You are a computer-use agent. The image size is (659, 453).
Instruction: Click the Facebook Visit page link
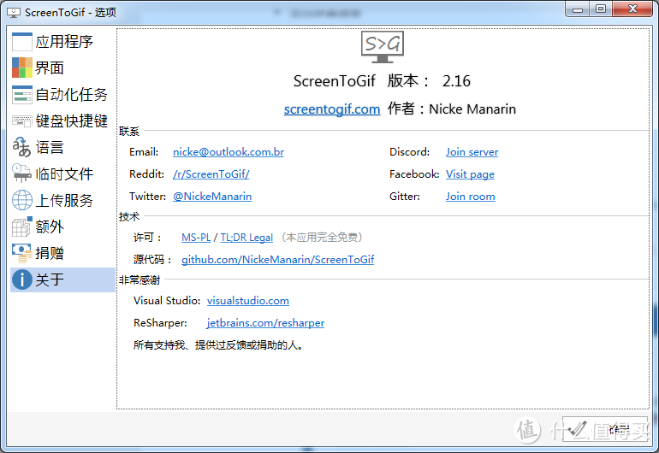470,174
